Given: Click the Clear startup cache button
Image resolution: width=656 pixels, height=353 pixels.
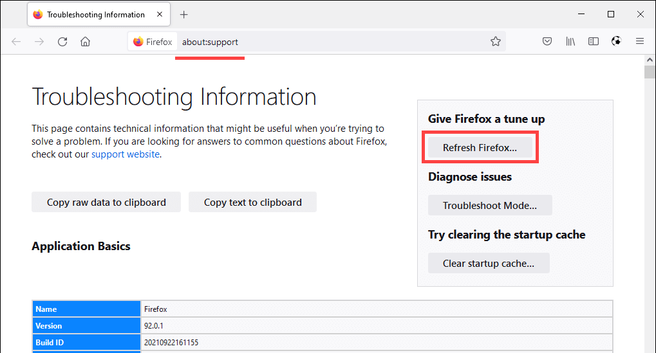Looking at the screenshot, I should pyautogui.click(x=488, y=264).
